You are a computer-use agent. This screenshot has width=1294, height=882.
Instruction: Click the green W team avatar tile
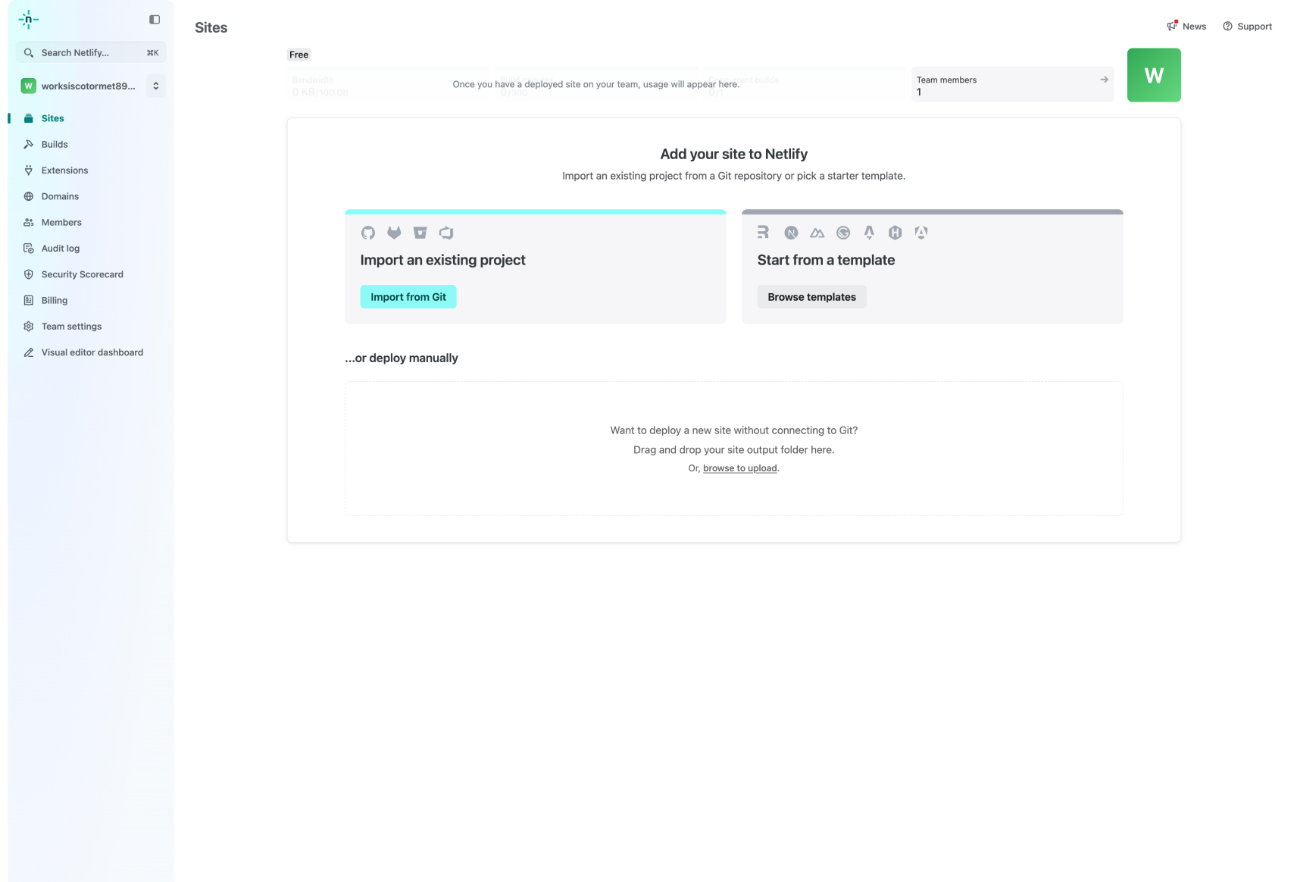1154,75
